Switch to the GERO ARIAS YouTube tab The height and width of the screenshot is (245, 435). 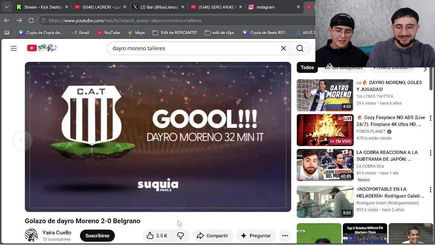[214, 7]
